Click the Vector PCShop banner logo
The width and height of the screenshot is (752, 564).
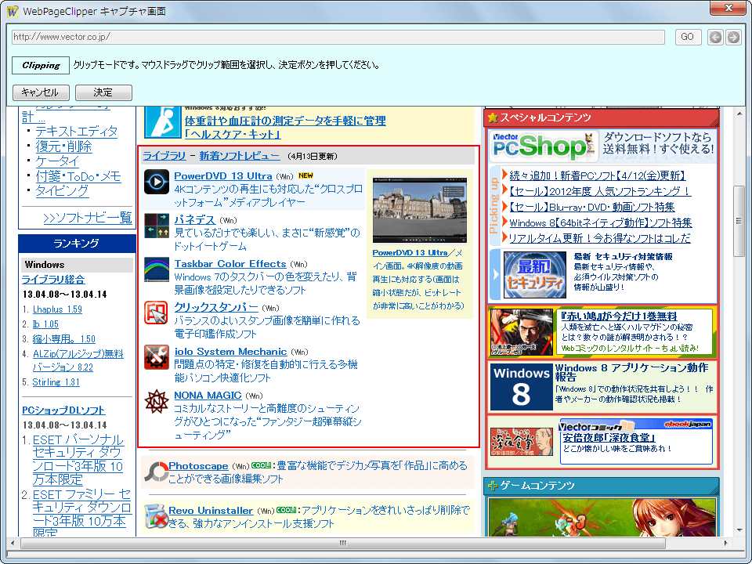click(x=544, y=146)
